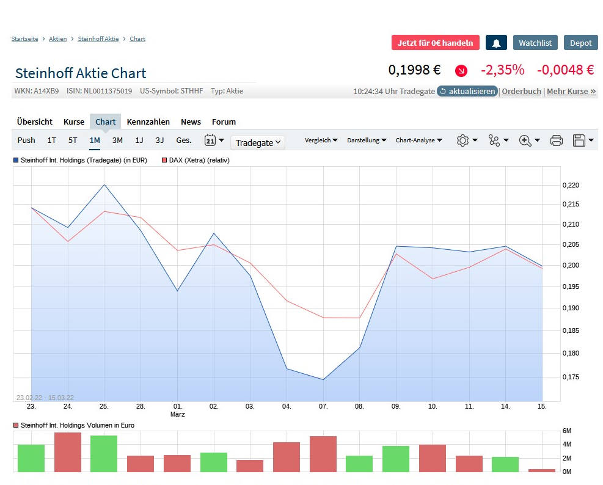Go to Aktien breadcrumb
Screen dimensions: 603x485
57,39
